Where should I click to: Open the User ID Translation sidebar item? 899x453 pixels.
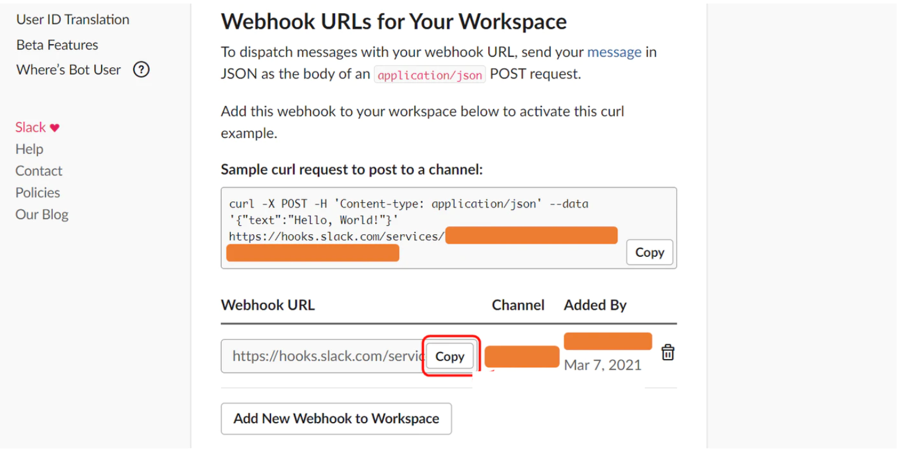73,20
